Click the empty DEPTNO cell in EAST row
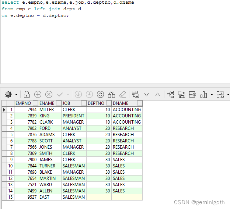The width and height of the screenshot is (230, 209). pos(99,197)
